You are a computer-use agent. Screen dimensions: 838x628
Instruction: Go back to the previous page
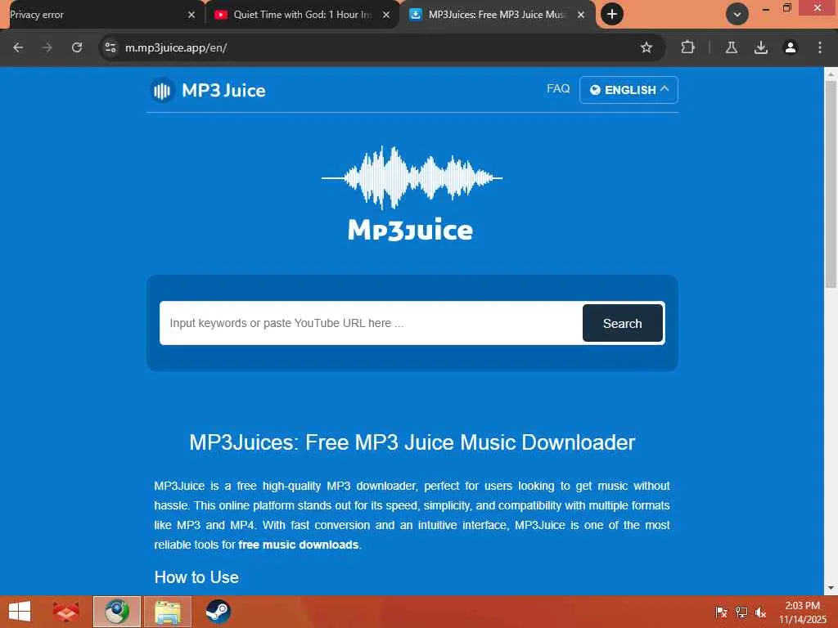point(18,47)
